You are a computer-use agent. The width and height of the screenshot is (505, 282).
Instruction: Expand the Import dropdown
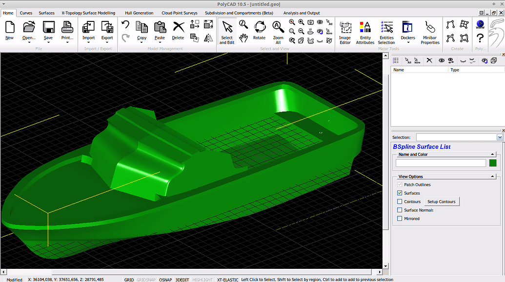click(x=89, y=42)
